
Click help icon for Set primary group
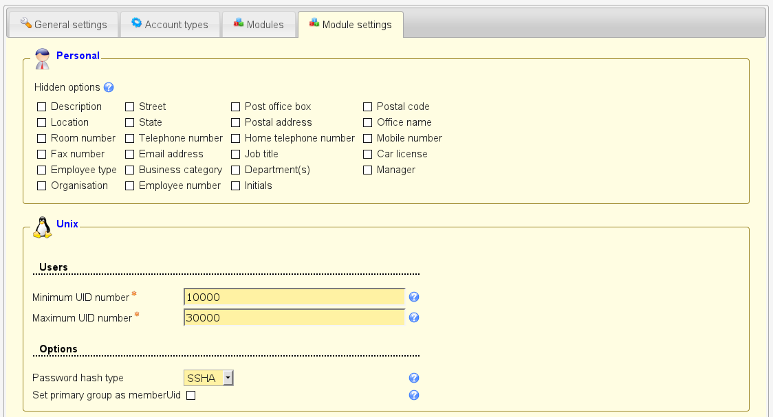[x=414, y=395]
